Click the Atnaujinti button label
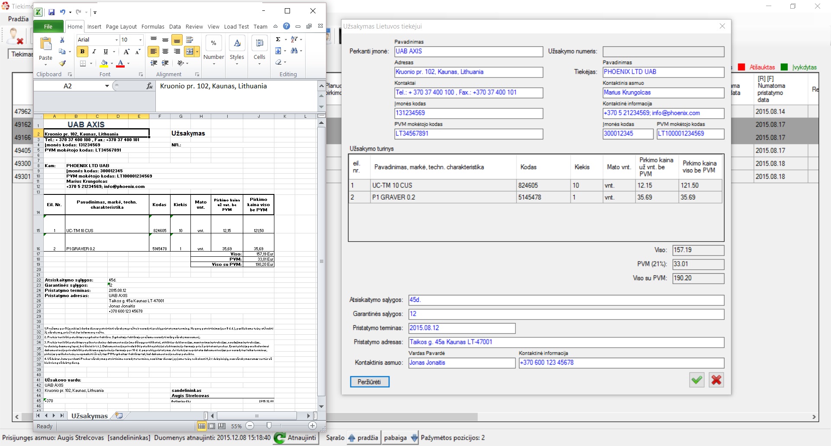This screenshot has height=446, width=831. [x=302, y=438]
